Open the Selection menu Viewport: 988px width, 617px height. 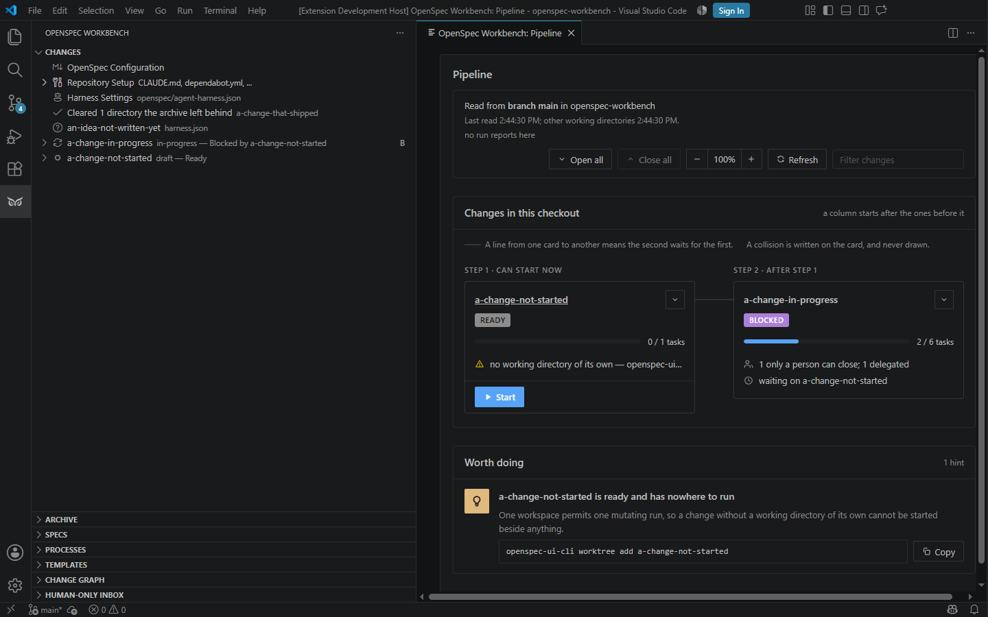pos(96,10)
